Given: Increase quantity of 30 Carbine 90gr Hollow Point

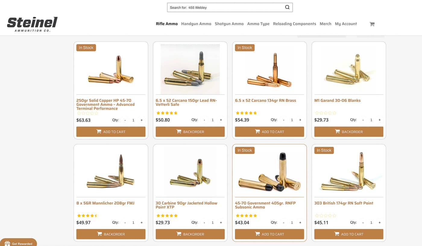Looking at the screenshot, I should pyautogui.click(x=221, y=222).
